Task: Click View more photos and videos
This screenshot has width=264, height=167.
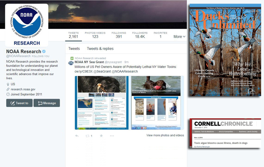Action: 165,135
